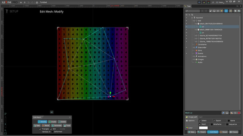The height and width of the screenshot is (136, 243).
Task: Enable the Deformed checkbox
Action: pos(52,132)
